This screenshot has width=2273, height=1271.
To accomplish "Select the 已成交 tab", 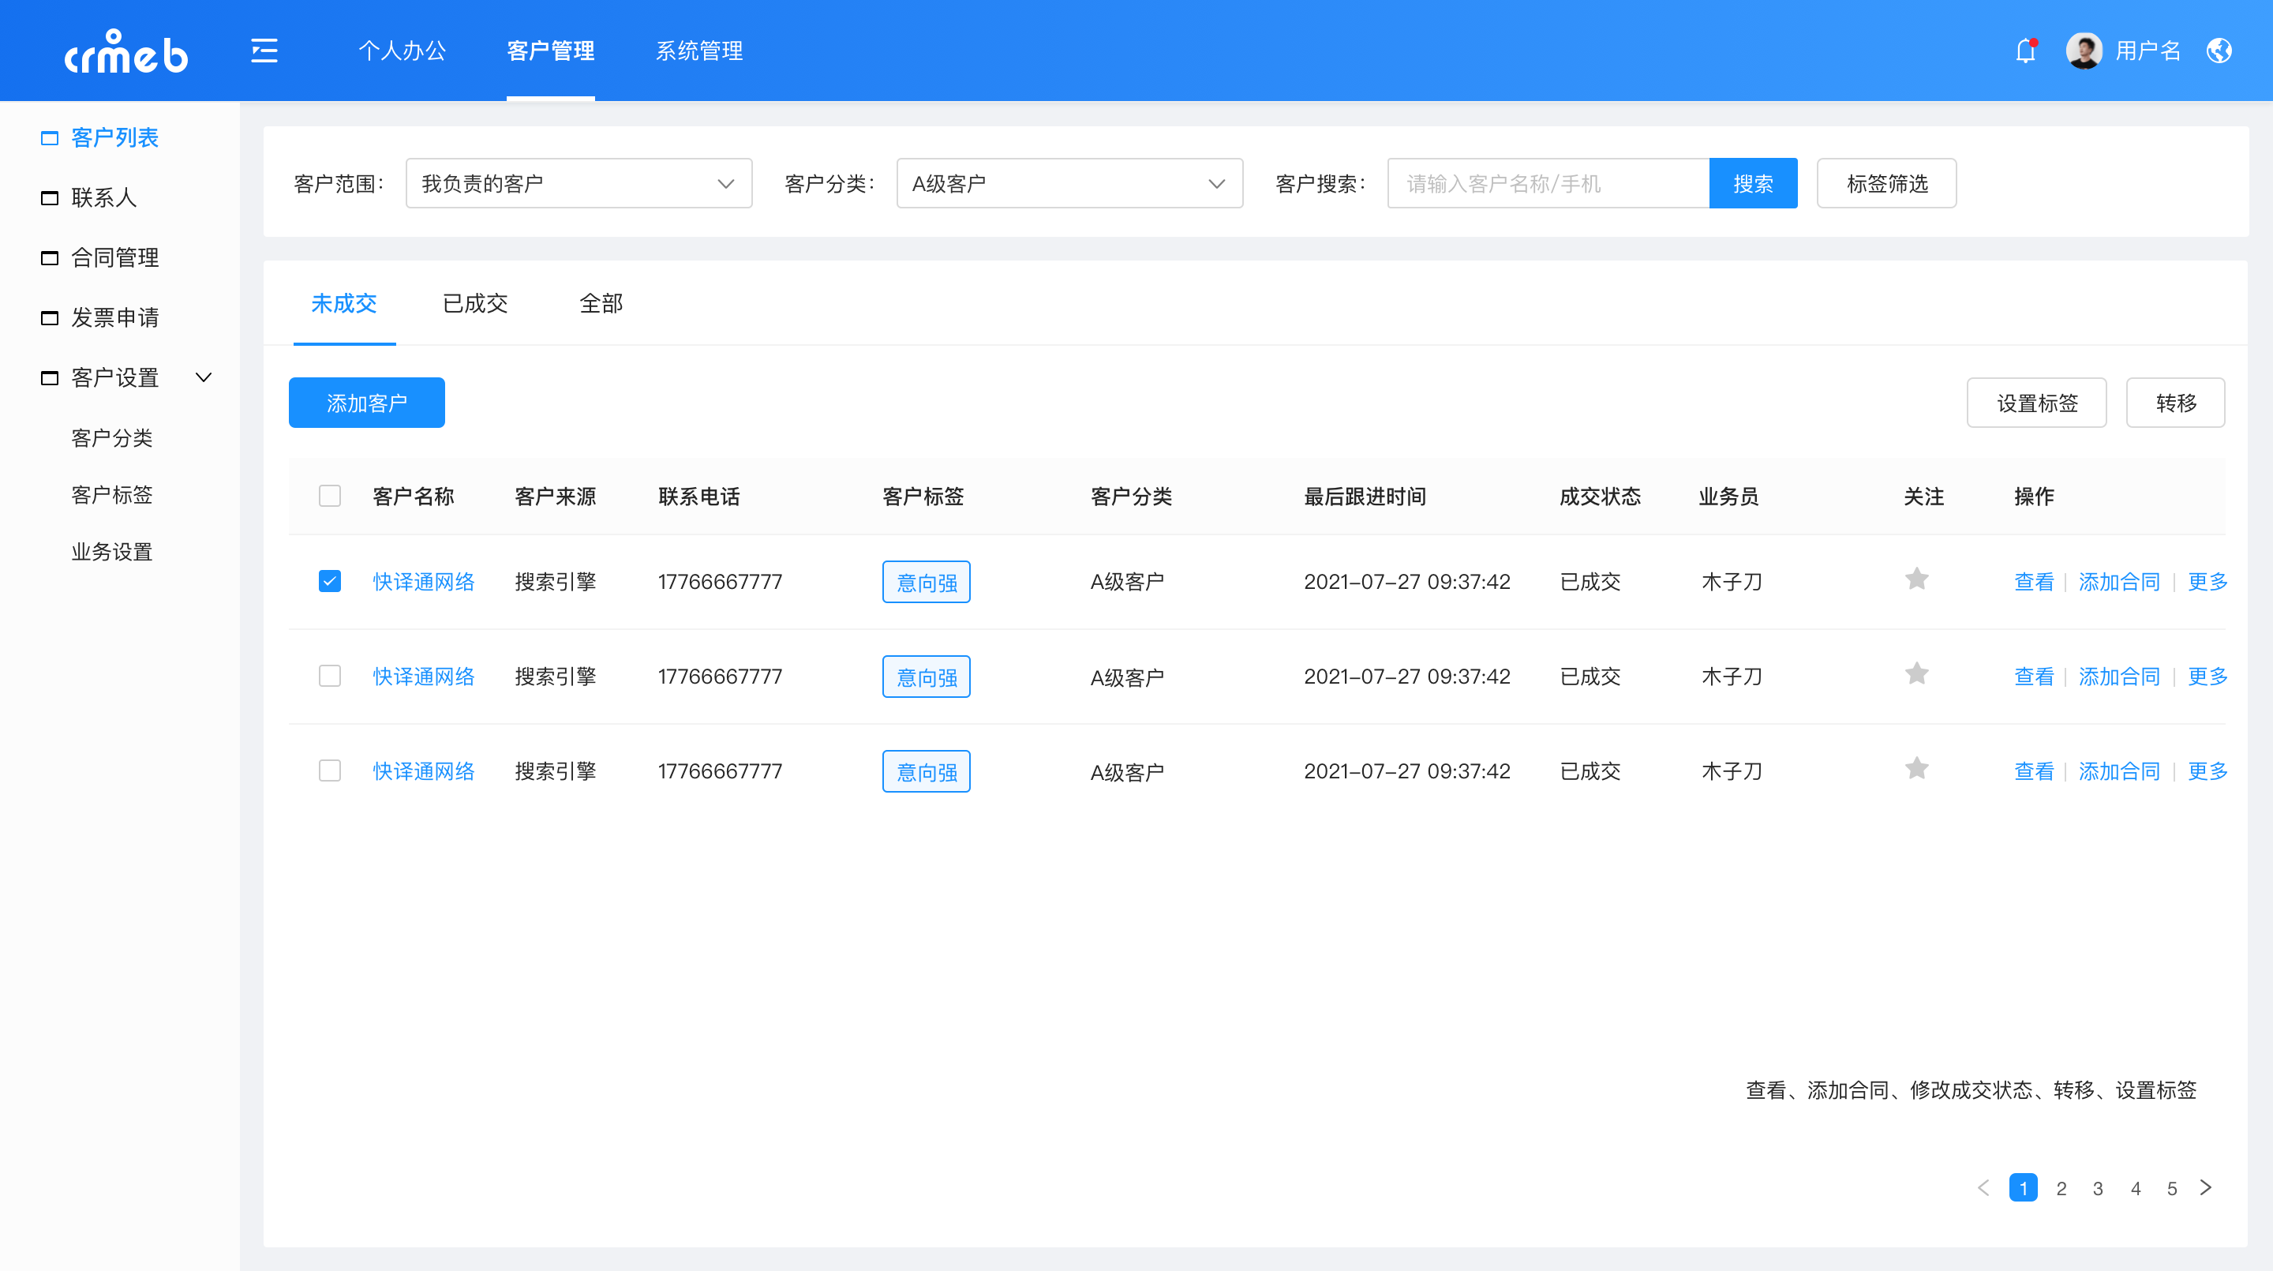I will coord(474,304).
